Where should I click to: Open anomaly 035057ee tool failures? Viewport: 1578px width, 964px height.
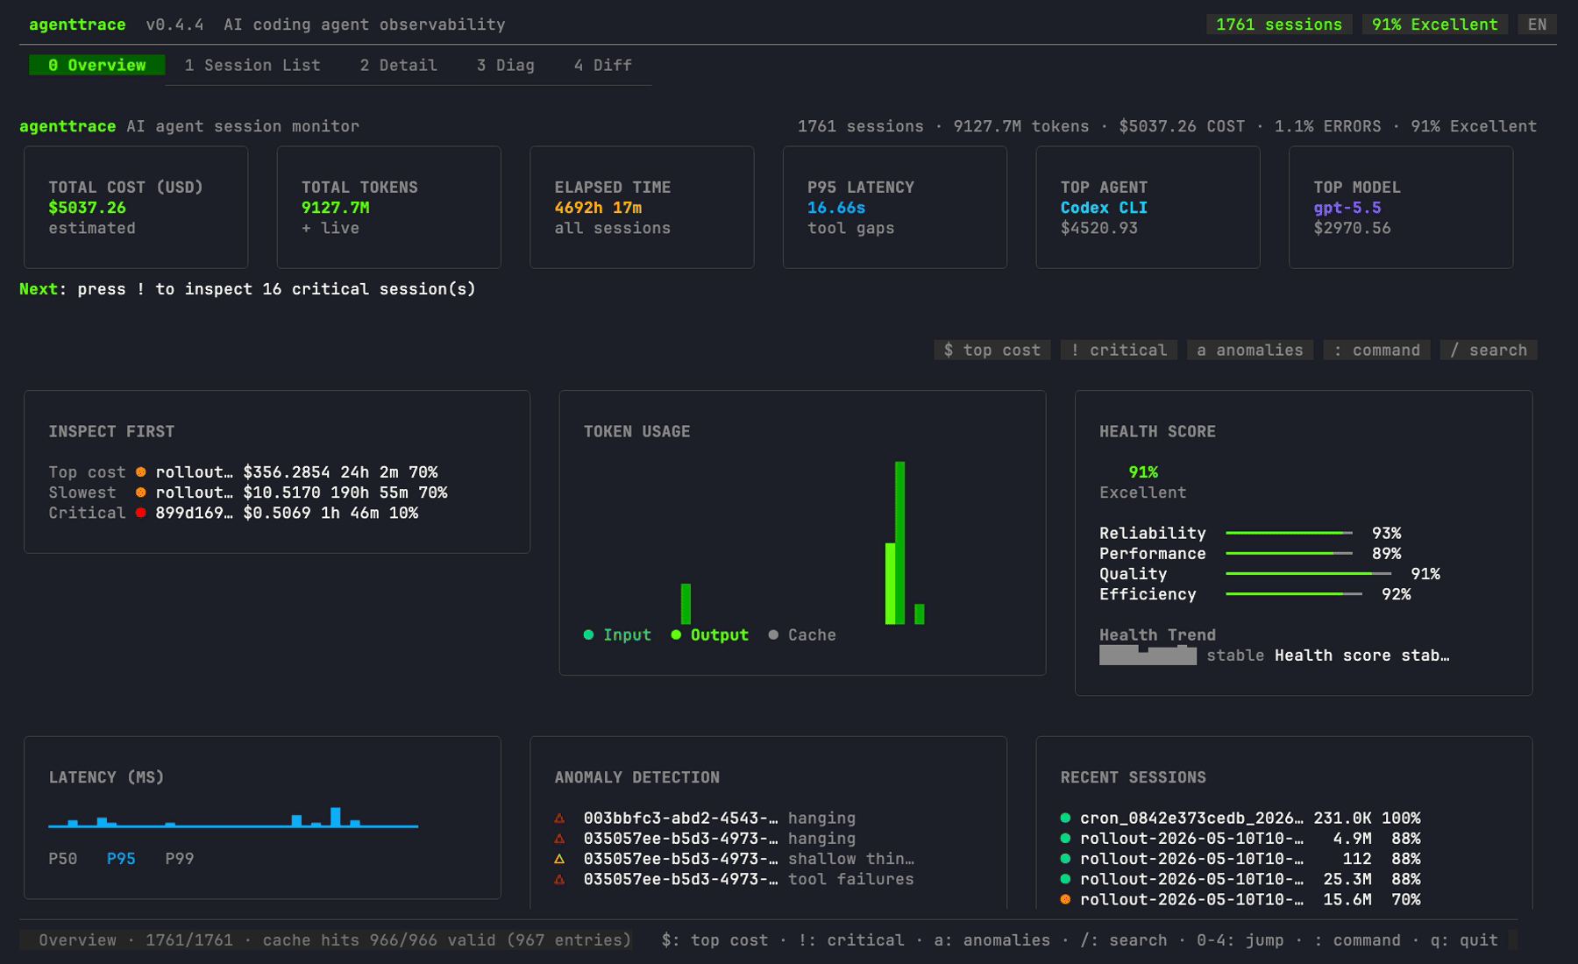coord(734,879)
